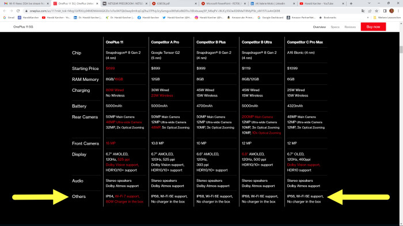Expand the bookmarks bar overflow chevron
The width and height of the screenshot is (403, 226).
pyautogui.click(x=368, y=17)
